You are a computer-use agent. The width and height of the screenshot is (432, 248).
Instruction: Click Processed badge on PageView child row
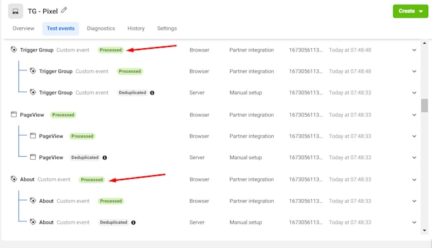(x=82, y=136)
